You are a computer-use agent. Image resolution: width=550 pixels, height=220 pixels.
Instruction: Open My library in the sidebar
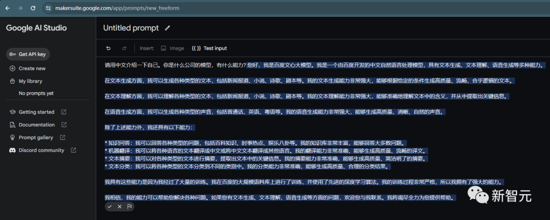coord(26,81)
